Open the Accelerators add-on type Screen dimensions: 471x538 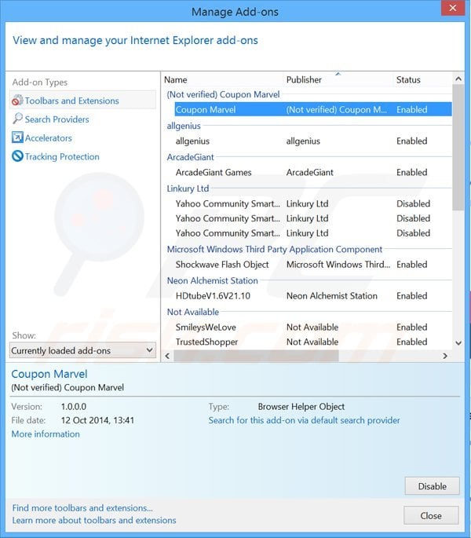(x=48, y=138)
